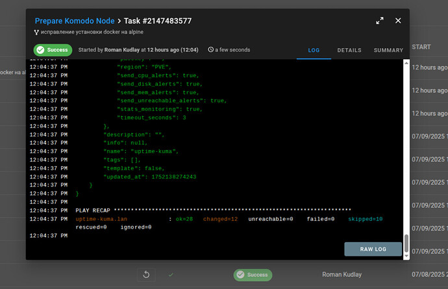Rerun task via the redo icon in background list
Viewport: 448px width, 289px height.
click(x=146, y=275)
